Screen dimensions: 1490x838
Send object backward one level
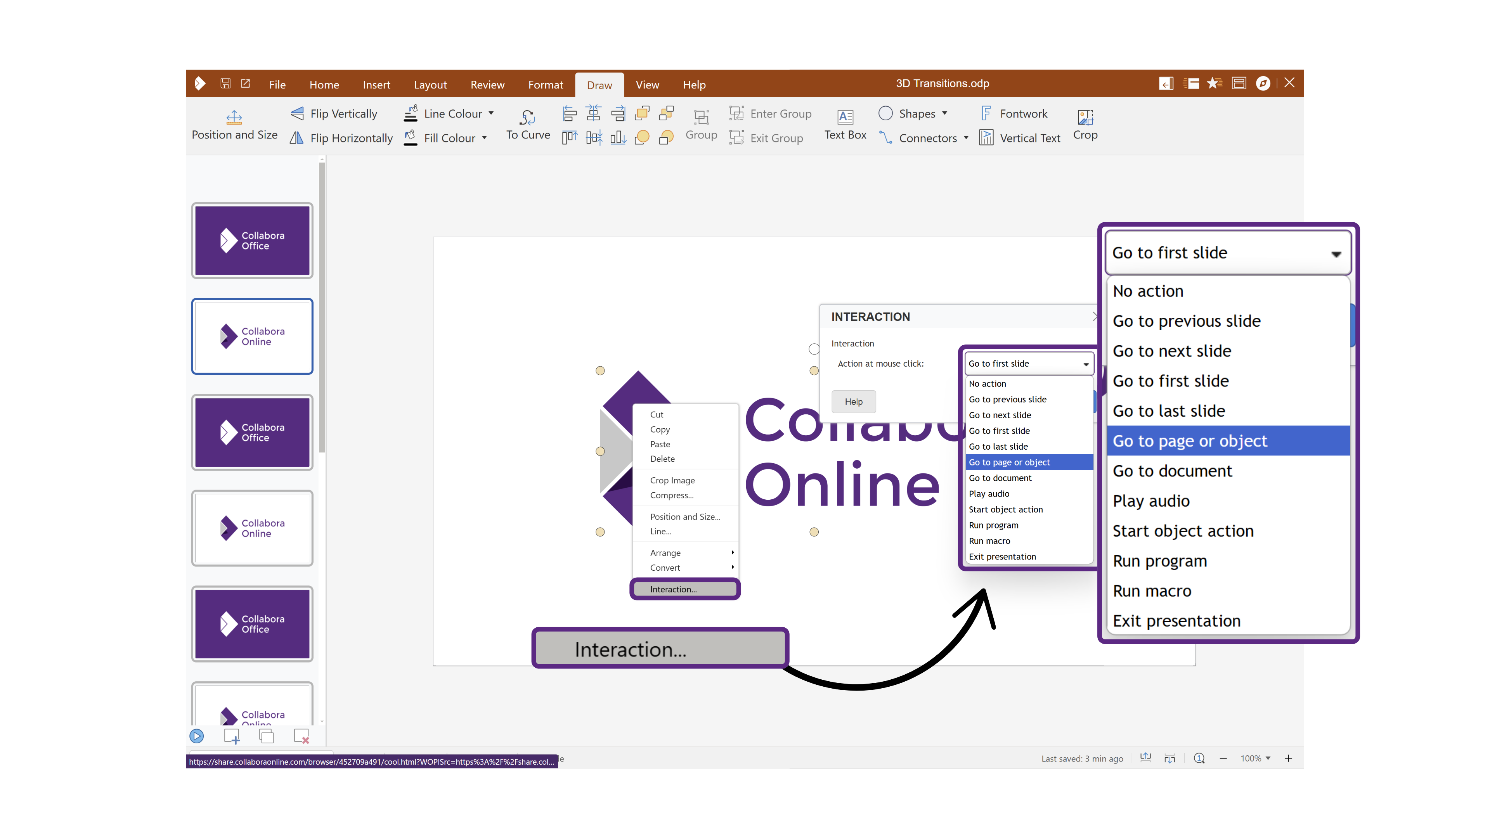coord(666,138)
